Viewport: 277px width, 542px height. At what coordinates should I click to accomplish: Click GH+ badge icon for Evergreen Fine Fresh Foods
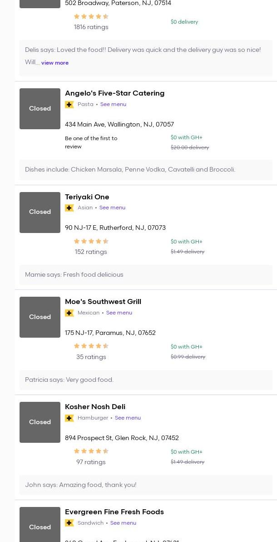coord(69,523)
